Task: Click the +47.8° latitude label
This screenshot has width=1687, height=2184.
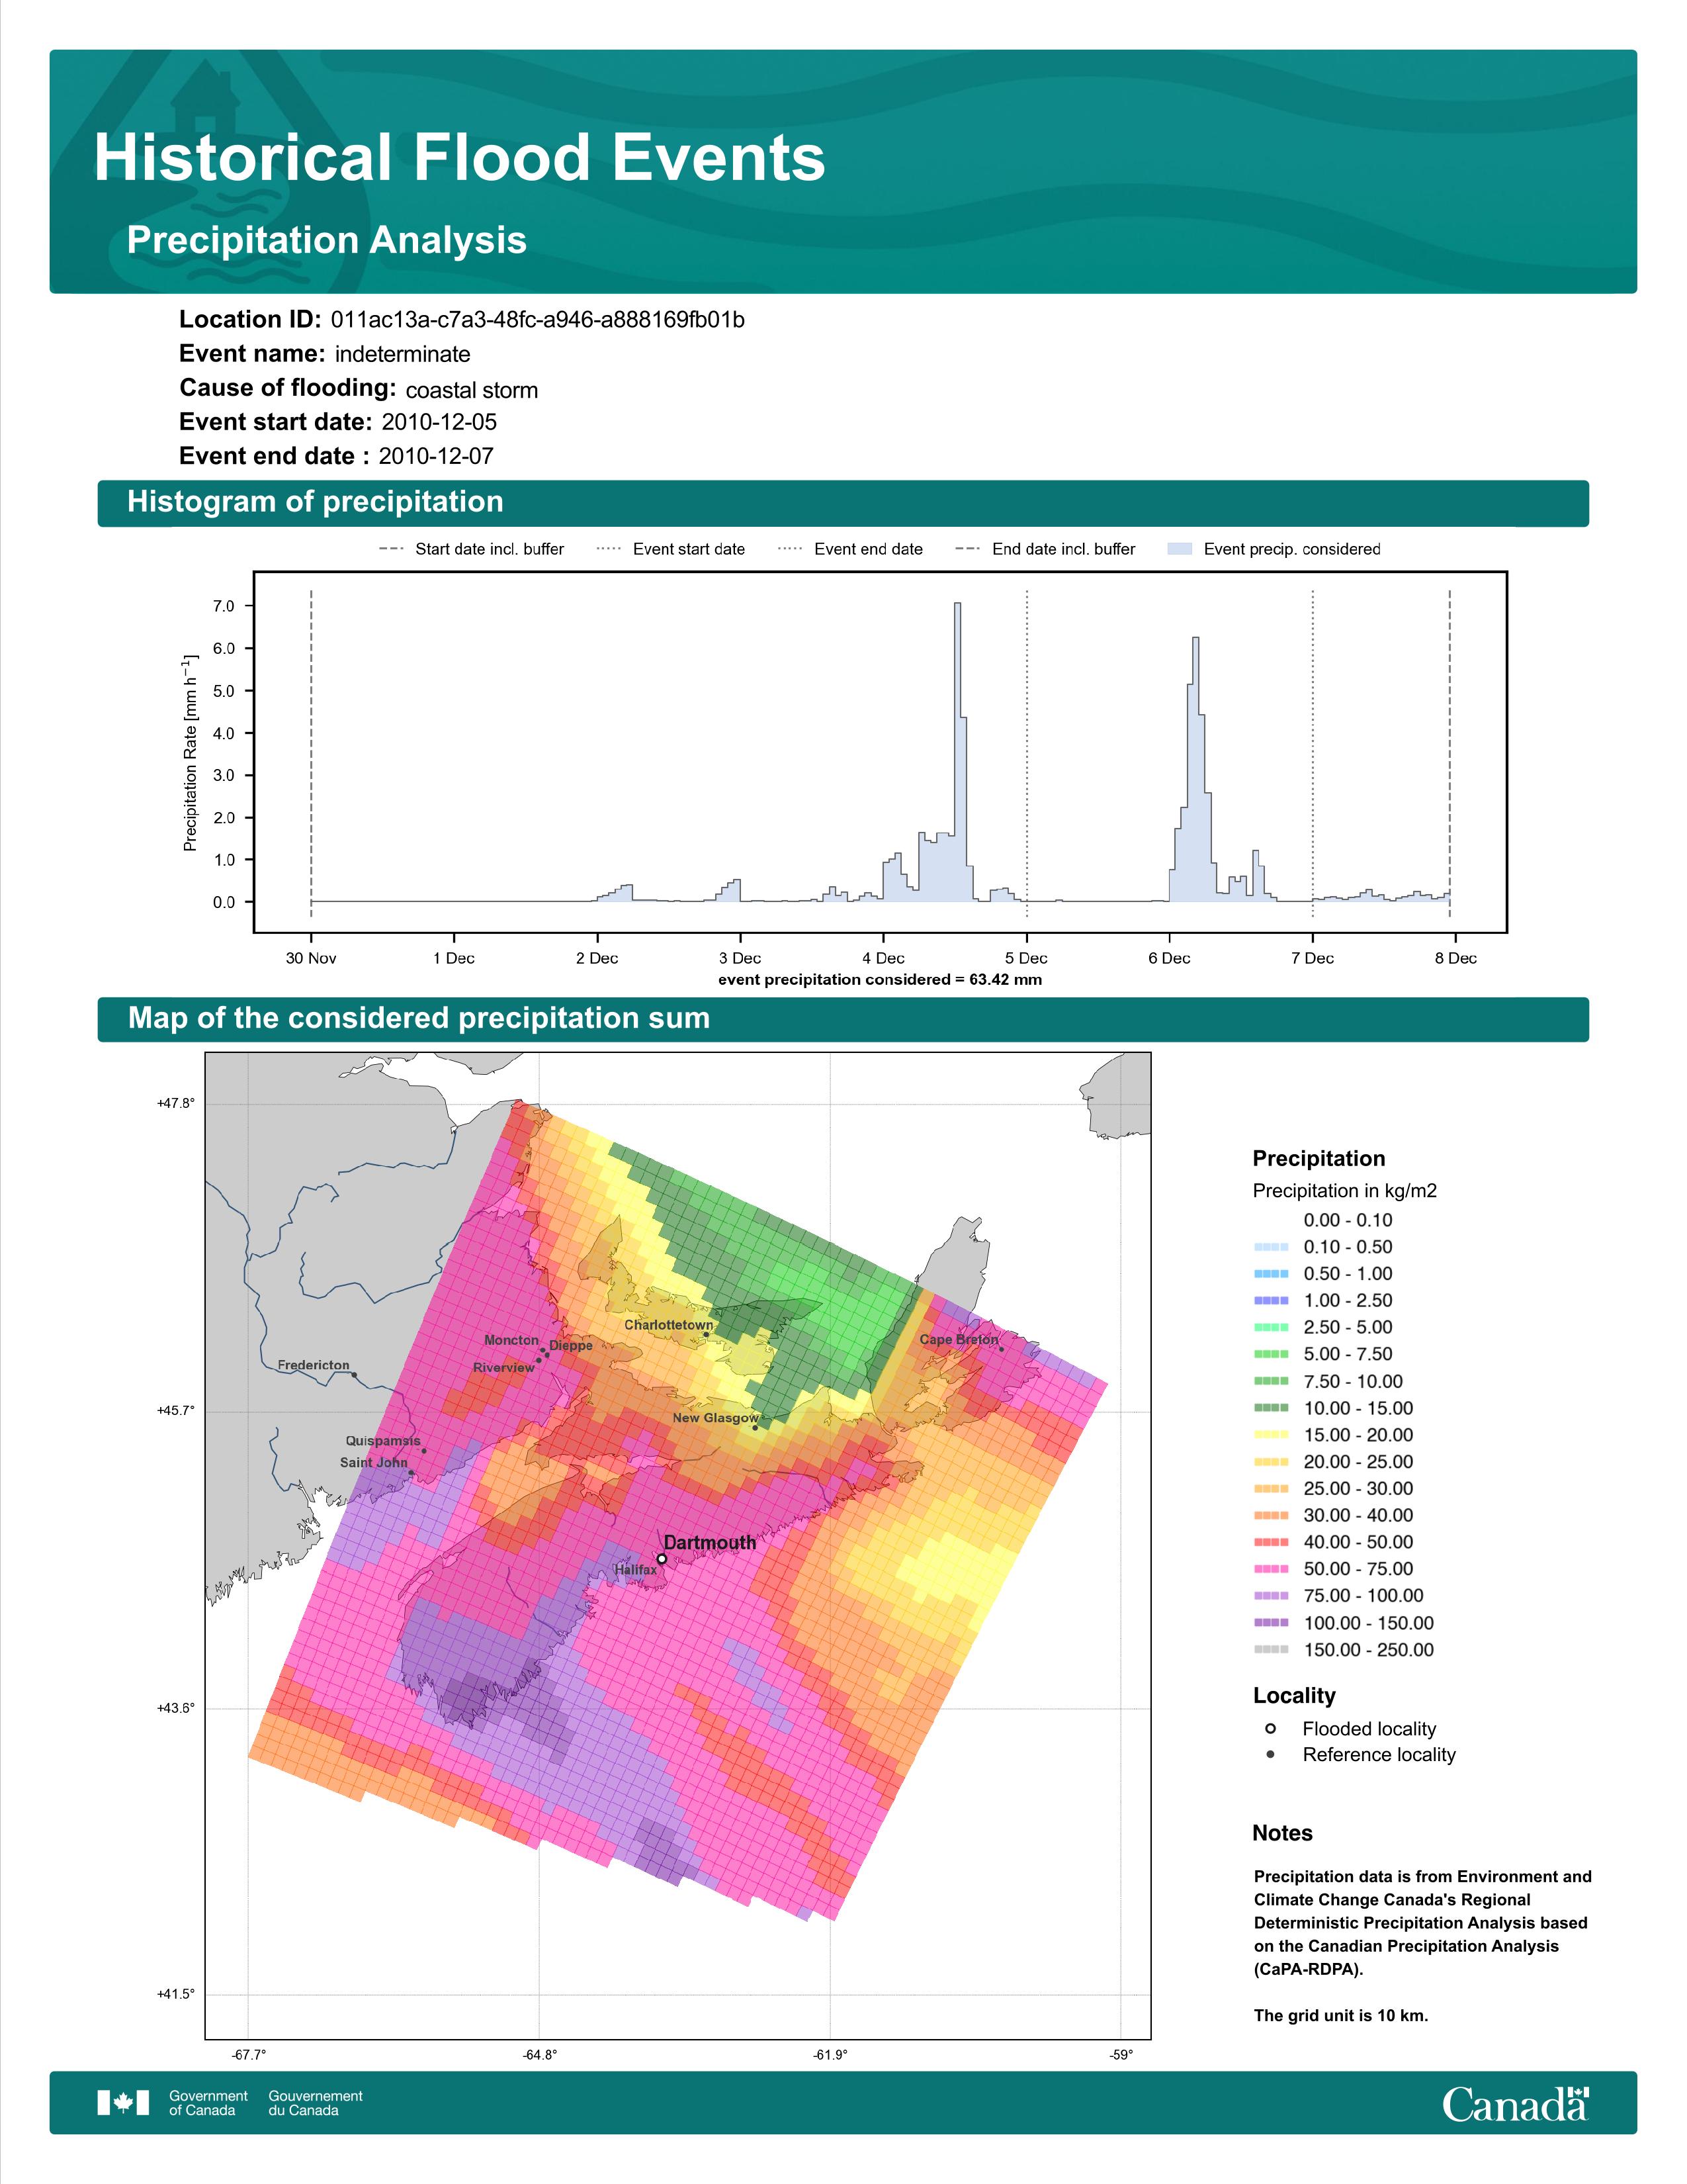Action: pyautogui.click(x=176, y=1103)
